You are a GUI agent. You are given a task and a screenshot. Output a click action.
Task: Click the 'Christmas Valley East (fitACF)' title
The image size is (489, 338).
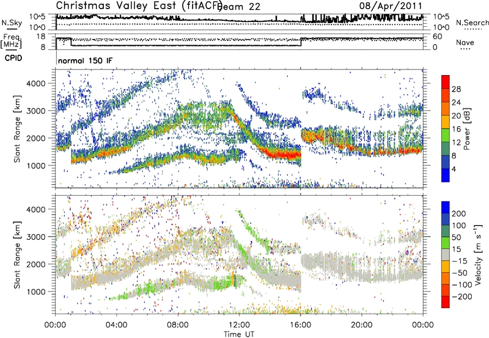click(139, 5)
